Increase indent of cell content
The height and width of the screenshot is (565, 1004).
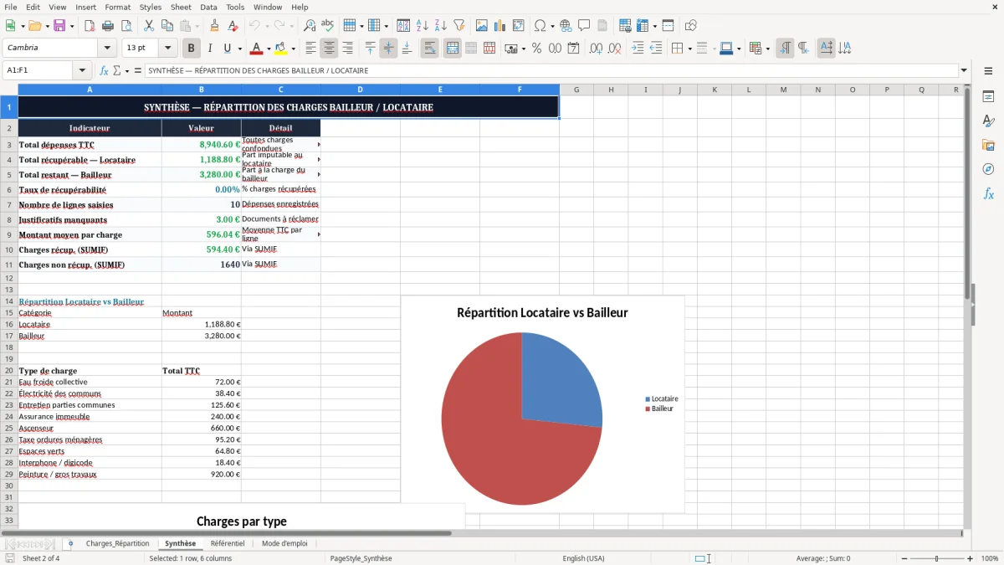coord(638,49)
